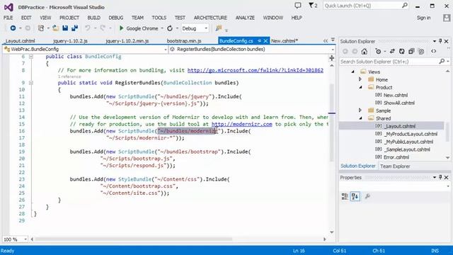Collapse the BundleConfig class outline region
This screenshot has width=453, height=255.
pos(31,57)
